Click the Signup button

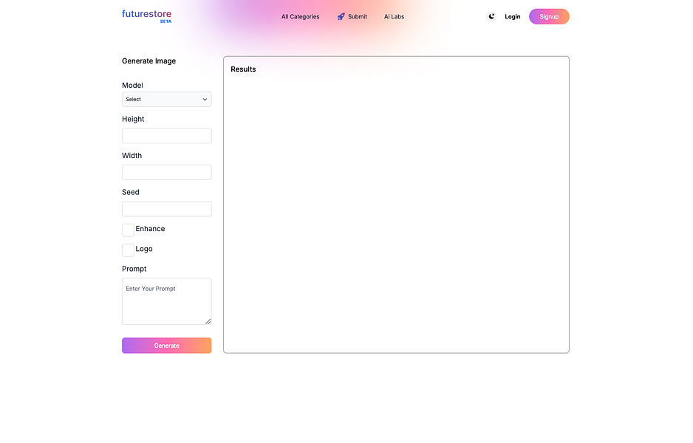coord(549,16)
